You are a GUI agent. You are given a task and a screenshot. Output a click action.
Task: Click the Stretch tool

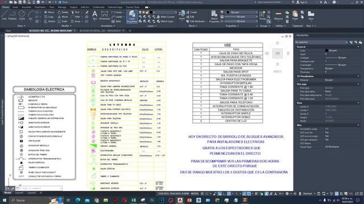point(49,22)
